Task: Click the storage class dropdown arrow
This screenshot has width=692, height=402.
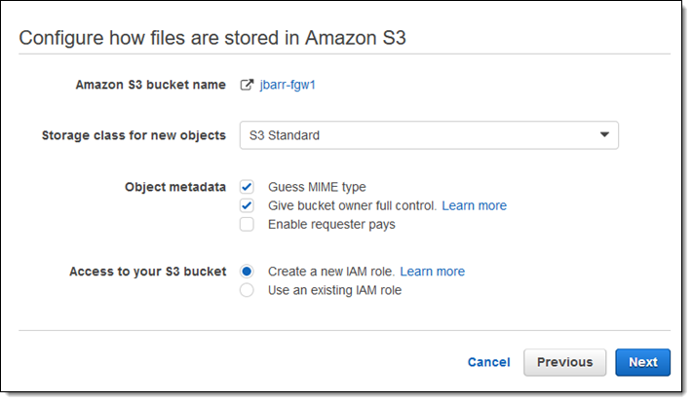Action: (x=604, y=135)
